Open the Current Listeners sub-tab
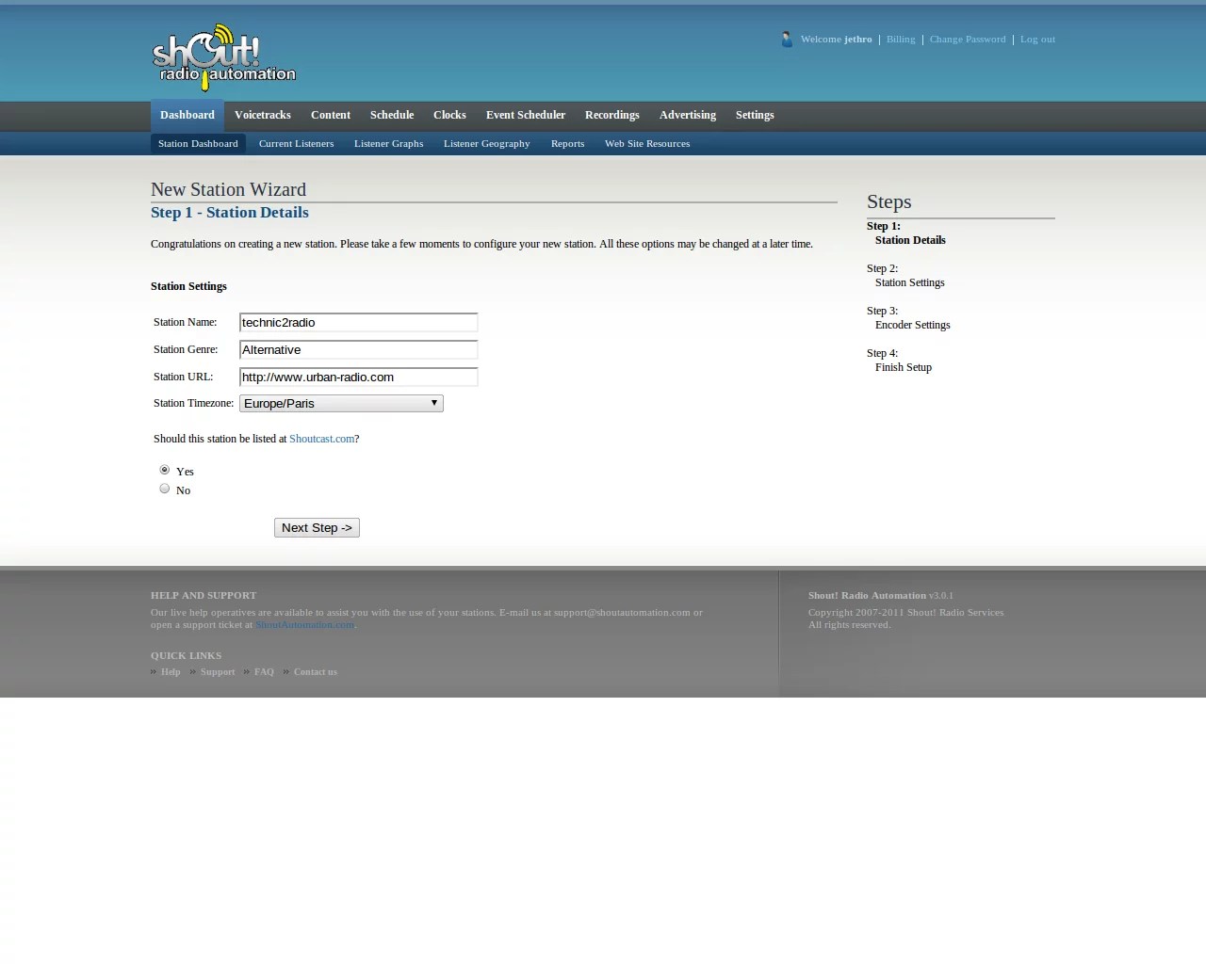Viewport: 1206px width, 964px height. [x=296, y=144]
